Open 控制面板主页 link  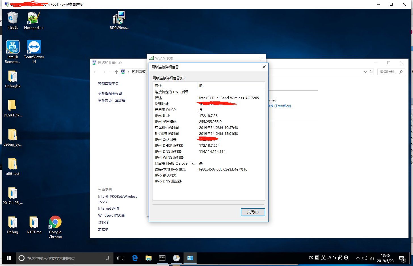point(108,84)
